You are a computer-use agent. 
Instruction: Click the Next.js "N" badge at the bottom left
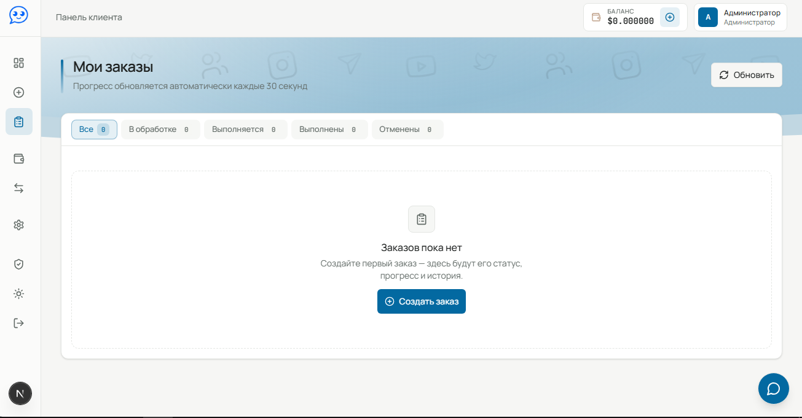pyautogui.click(x=20, y=393)
